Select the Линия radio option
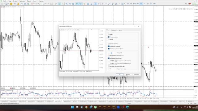198x111 pixels. coord(109,39)
